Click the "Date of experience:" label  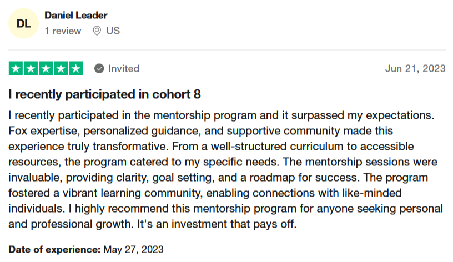coord(54,249)
